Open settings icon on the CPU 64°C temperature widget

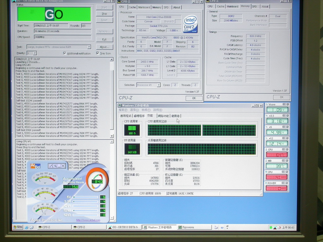(284, 149)
